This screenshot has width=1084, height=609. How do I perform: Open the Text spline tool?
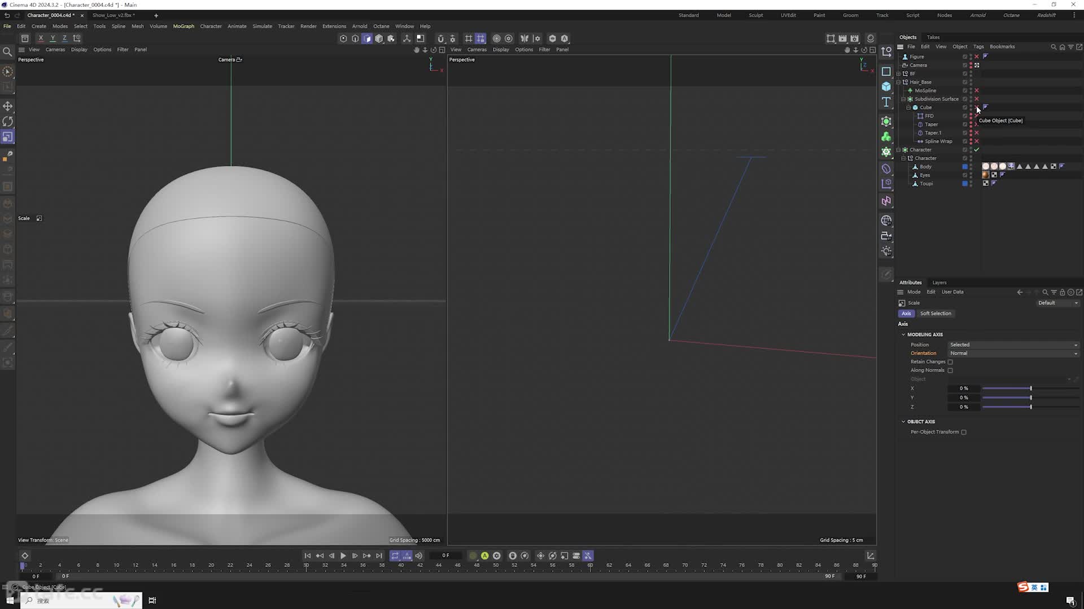coord(886,102)
